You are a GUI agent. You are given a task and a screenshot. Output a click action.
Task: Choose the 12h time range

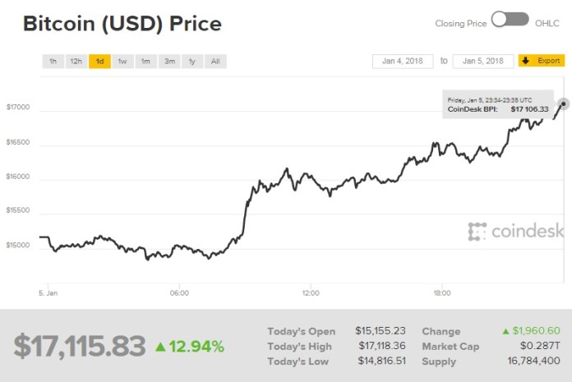76,62
